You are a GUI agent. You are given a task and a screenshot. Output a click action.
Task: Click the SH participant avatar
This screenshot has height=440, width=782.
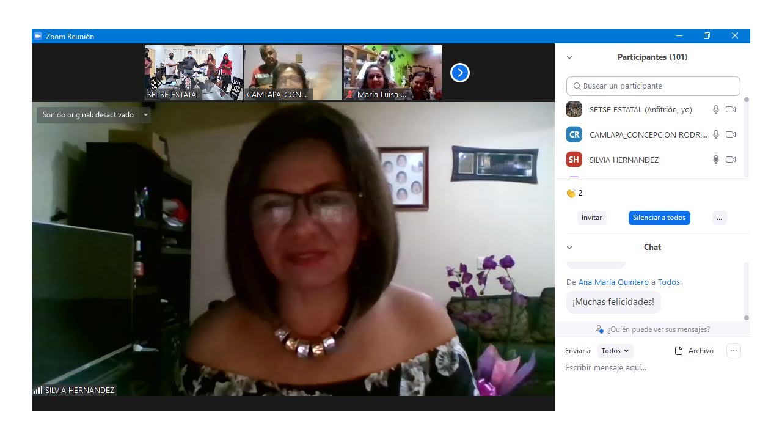574,159
